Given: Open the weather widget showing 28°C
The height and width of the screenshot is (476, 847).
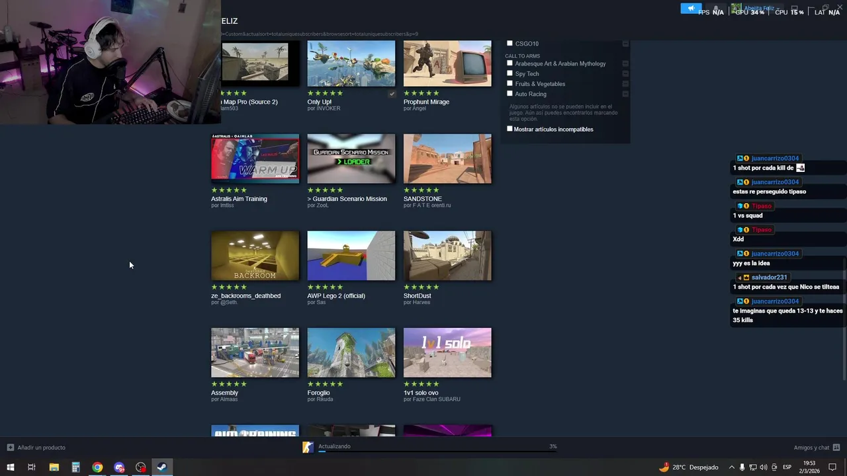Looking at the screenshot, I should (x=689, y=467).
